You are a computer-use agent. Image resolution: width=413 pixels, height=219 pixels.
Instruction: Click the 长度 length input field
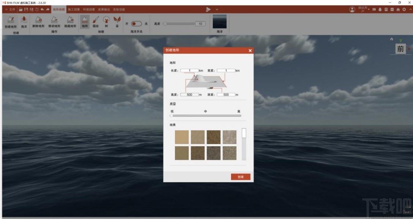pos(189,71)
